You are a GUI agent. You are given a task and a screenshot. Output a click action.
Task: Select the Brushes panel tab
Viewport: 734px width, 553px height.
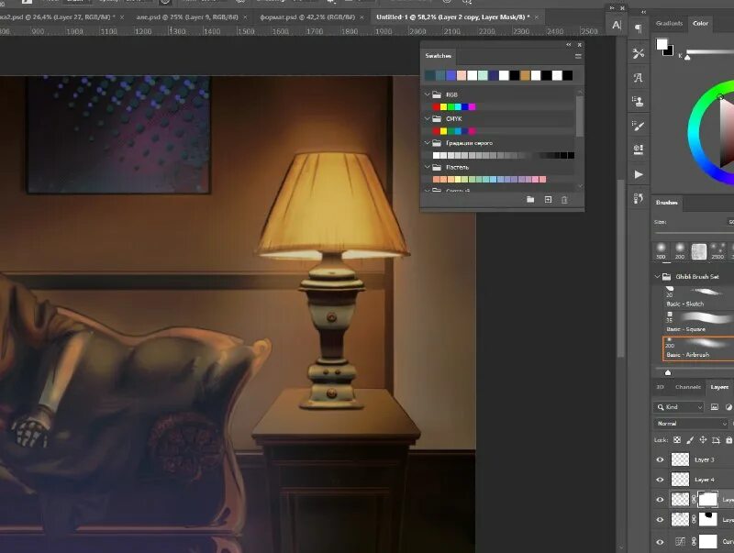pos(667,203)
